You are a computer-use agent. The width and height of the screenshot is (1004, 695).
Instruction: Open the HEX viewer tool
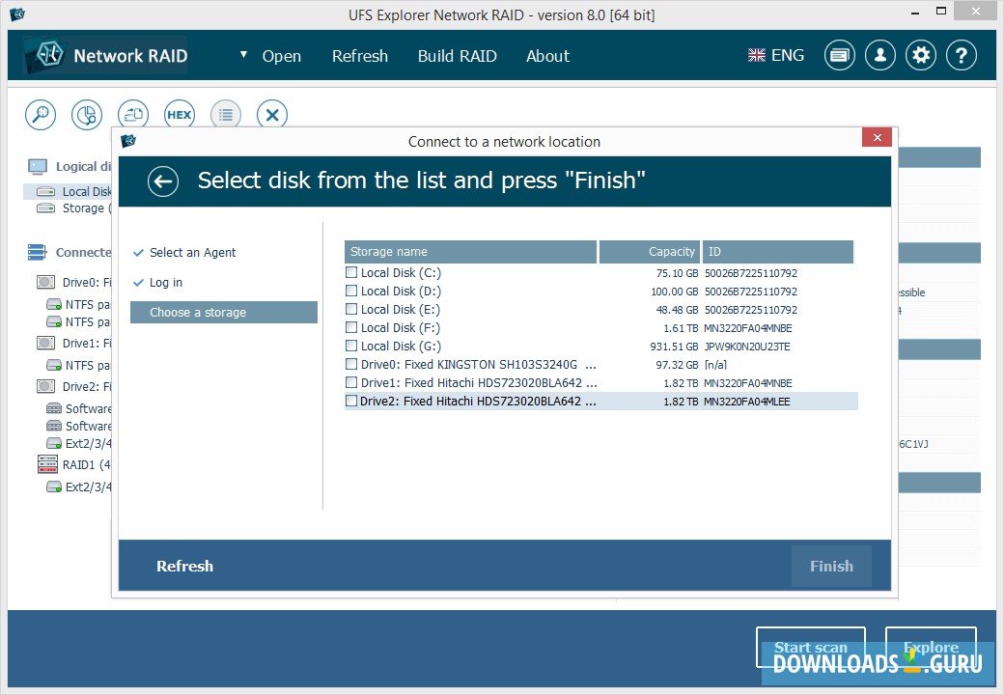pyautogui.click(x=180, y=115)
